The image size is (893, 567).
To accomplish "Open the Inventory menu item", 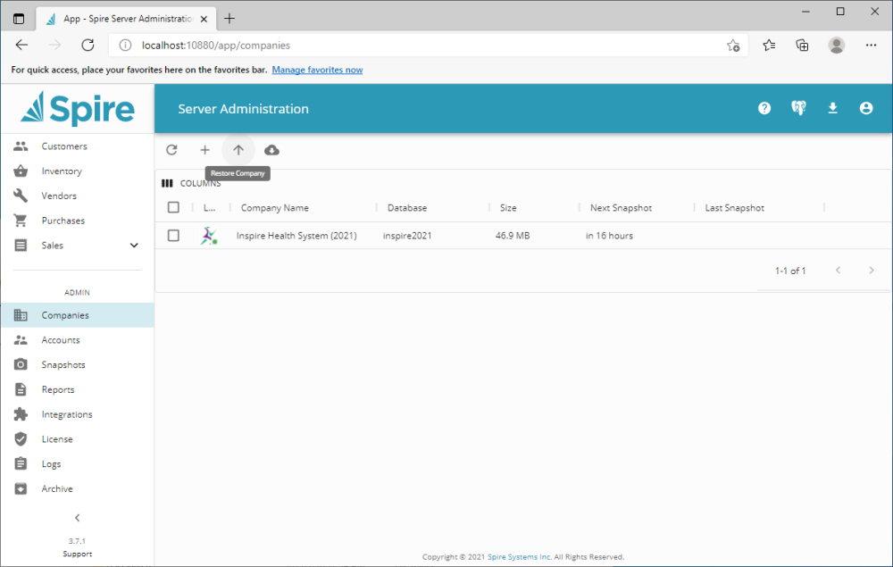I will click(x=78, y=171).
